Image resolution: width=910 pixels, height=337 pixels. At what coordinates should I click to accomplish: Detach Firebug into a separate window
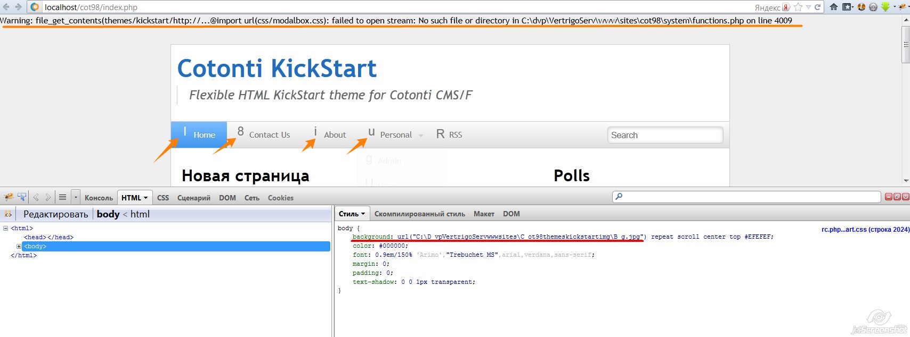pos(897,197)
